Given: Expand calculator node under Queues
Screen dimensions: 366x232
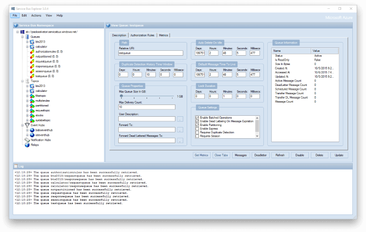Looking at the screenshot, I should click(x=27, y=47).
